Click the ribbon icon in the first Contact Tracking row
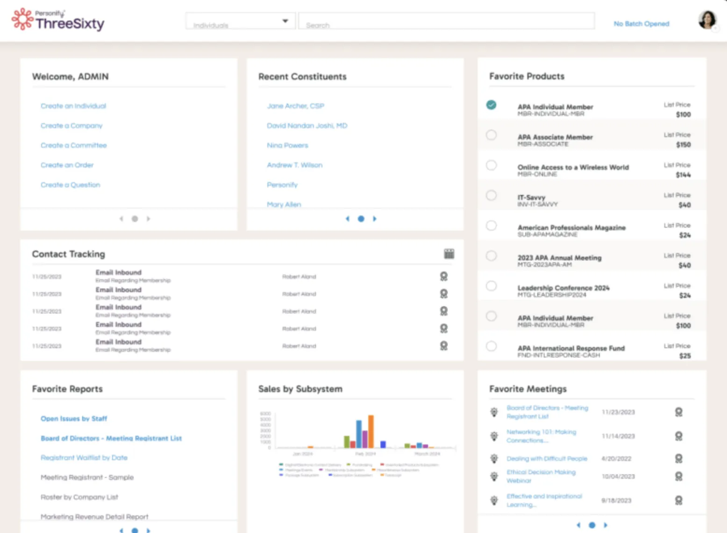The height and width of the screenshot is (533, 727). coord(444,276)
